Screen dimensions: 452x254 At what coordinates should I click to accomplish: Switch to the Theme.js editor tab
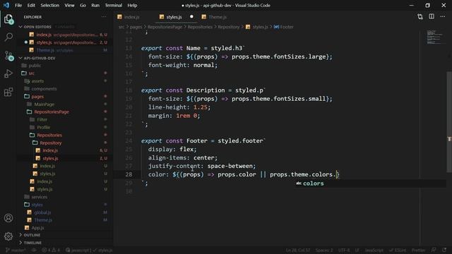coord(218,17)
